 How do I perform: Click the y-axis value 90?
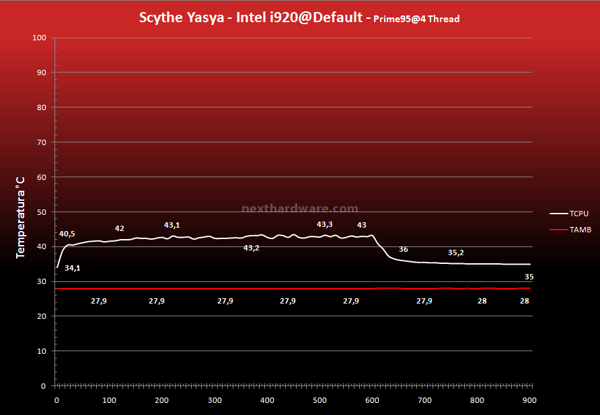pos(42,73)
